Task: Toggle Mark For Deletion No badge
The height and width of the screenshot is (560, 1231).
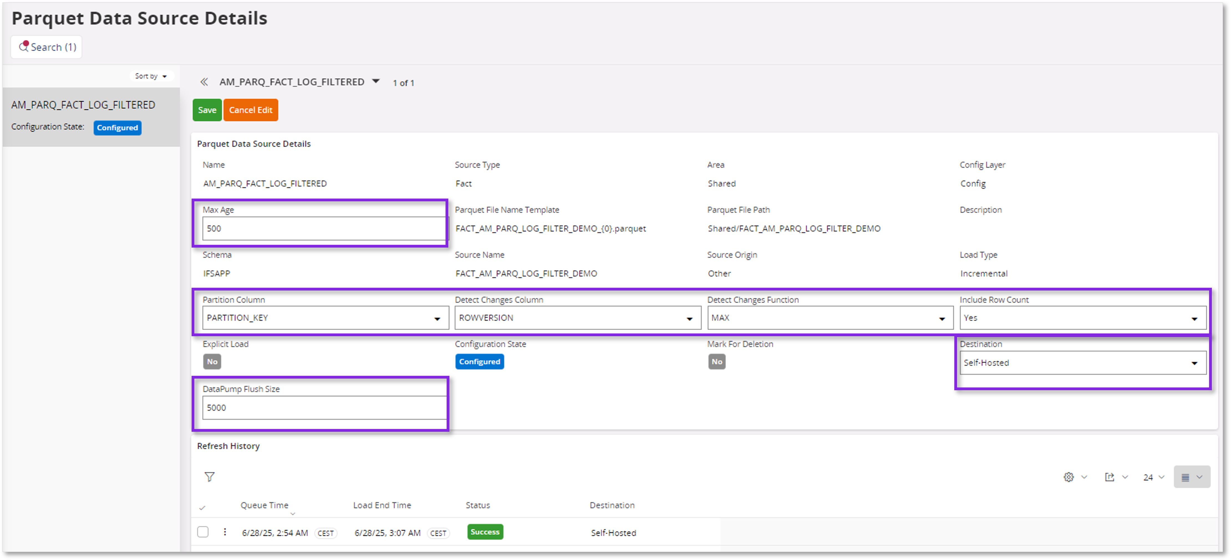Action: point(716,361)
